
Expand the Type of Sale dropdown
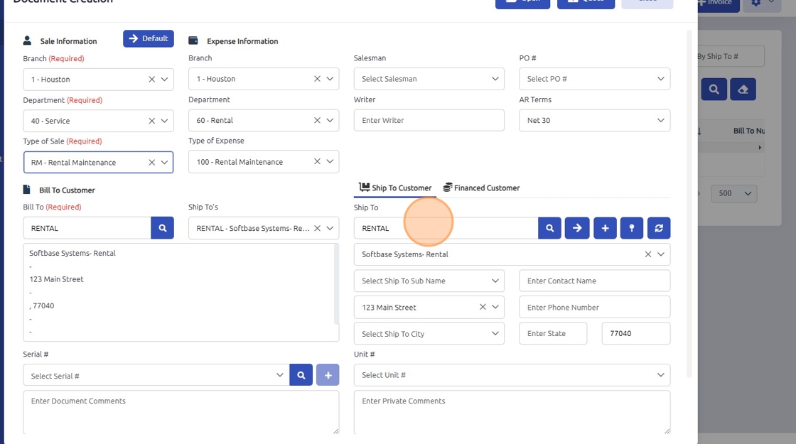tap(164, 163)
